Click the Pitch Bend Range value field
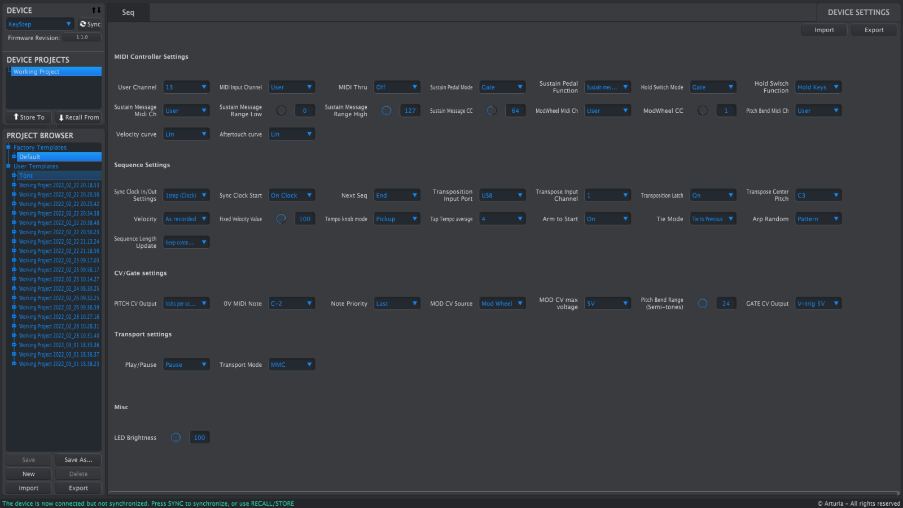 point(726,304)
